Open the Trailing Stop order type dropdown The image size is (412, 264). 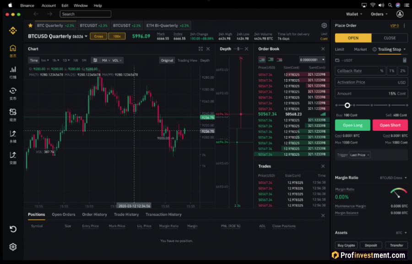[x=405, y=49]
